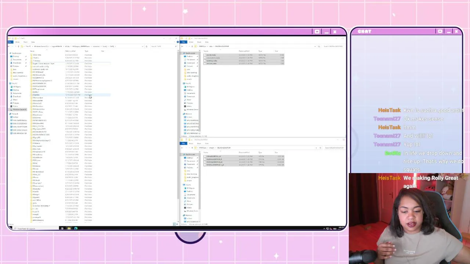Click bottom-right window navigation pane scrollbar
Viewport: 470px width, 264px height.
pos(200,181)
